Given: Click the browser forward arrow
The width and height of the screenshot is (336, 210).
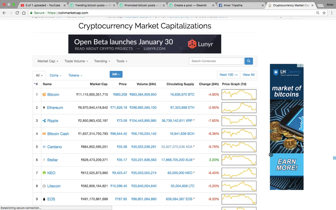Looking at the screenshot, I should pyautogui.click(x=11, y=13).
